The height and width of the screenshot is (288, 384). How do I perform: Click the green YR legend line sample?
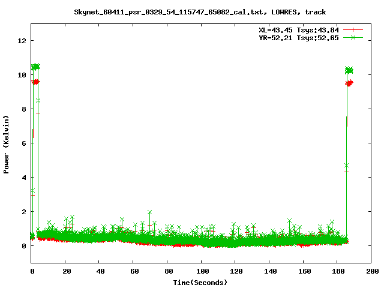353,37
